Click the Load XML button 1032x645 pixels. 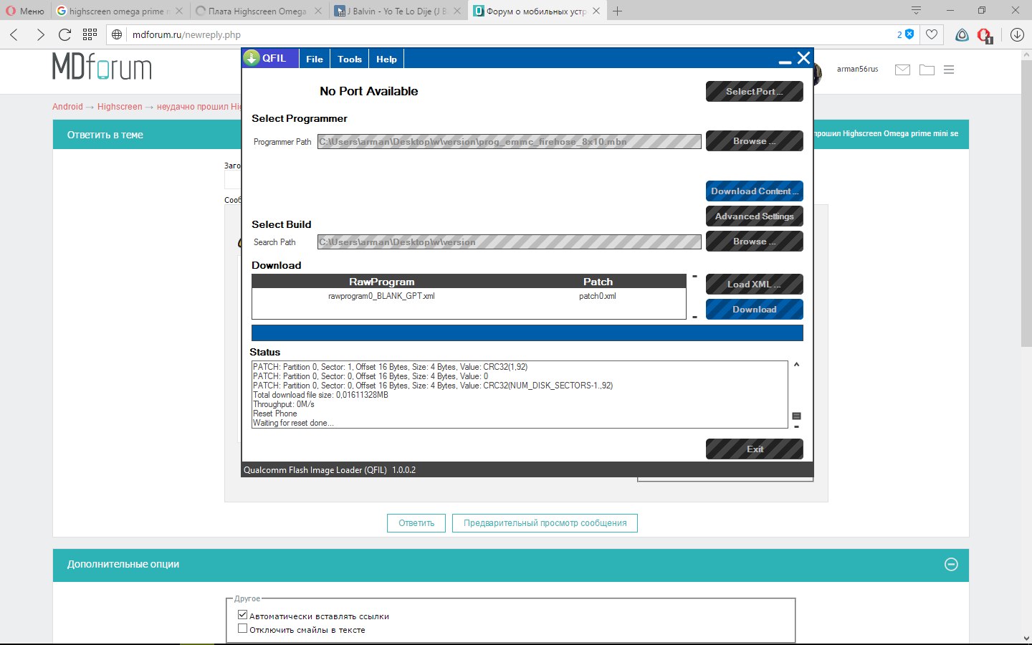[x=754, y=285]
